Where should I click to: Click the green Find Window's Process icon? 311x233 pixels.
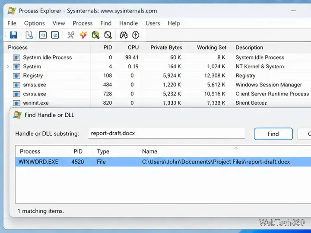(x=95, y=35)
